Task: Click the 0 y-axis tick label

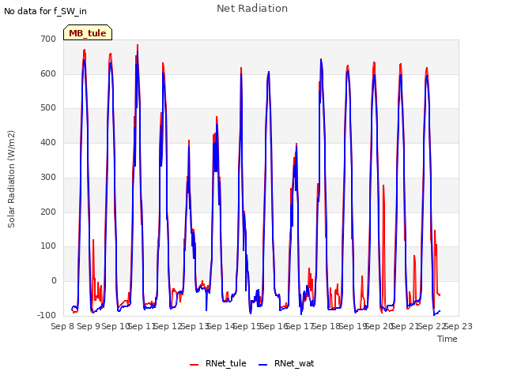Action: tap(54, 281)
